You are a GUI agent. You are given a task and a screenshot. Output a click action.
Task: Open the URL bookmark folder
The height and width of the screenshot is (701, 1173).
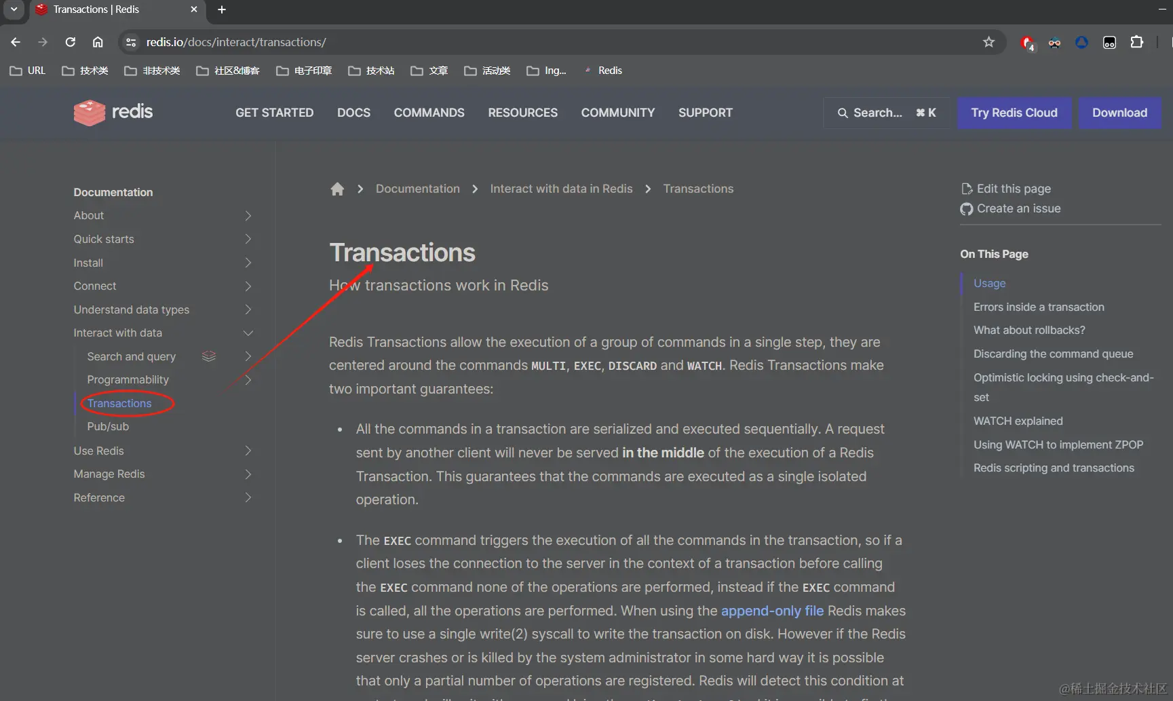coord(28,71)
